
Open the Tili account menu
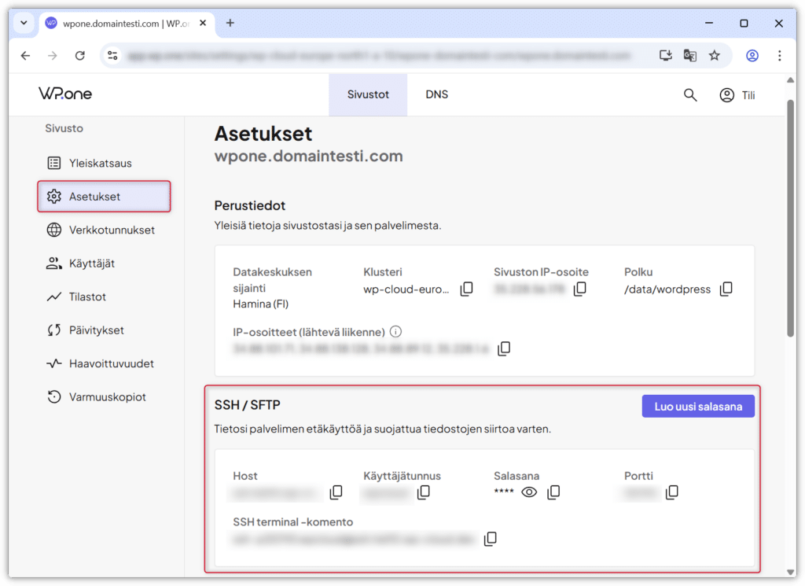[737, 95]
